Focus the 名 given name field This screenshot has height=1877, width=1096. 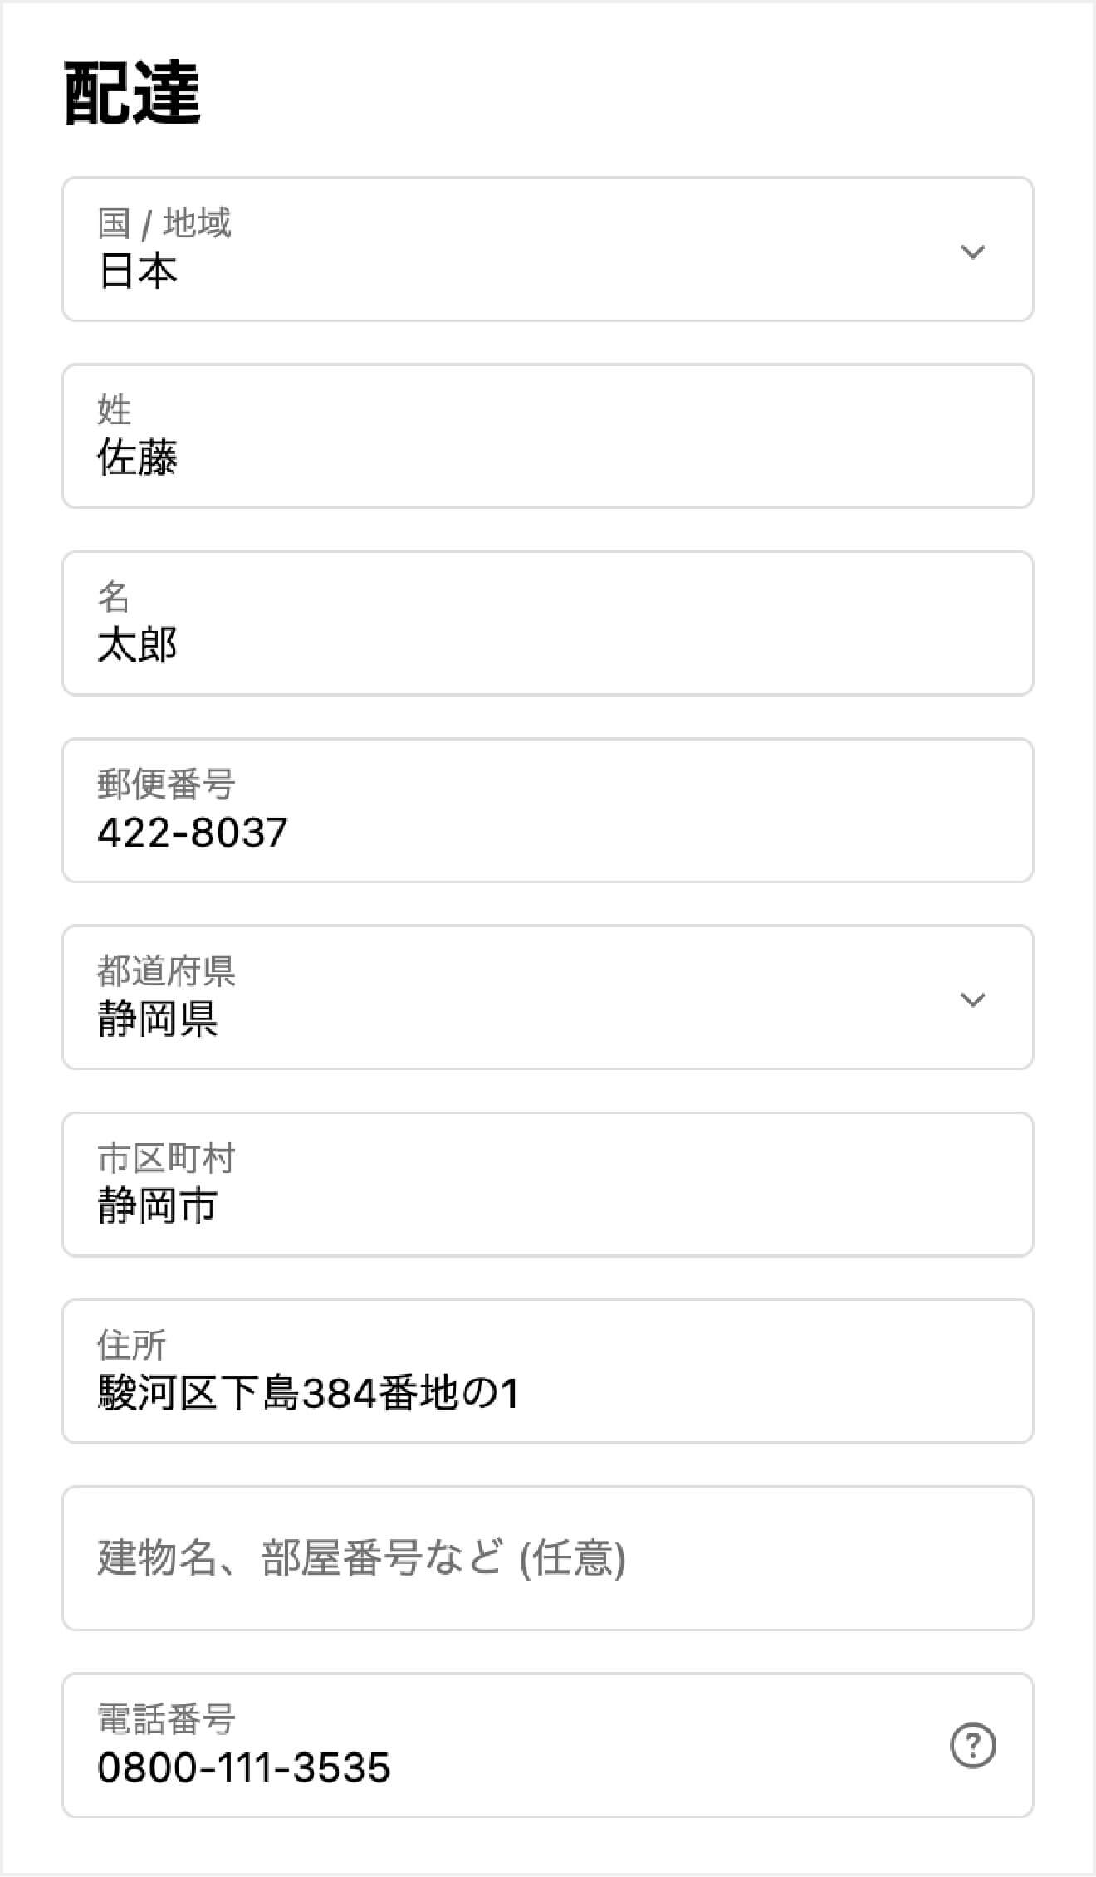coord(548,623)
